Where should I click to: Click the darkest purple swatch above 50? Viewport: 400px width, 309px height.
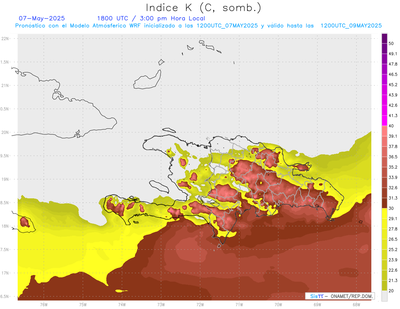384,38
